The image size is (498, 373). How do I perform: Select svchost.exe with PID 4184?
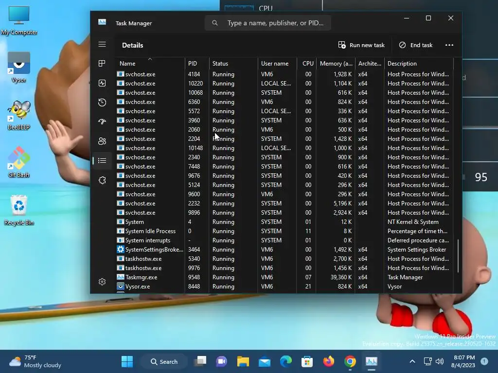[285, 74]
